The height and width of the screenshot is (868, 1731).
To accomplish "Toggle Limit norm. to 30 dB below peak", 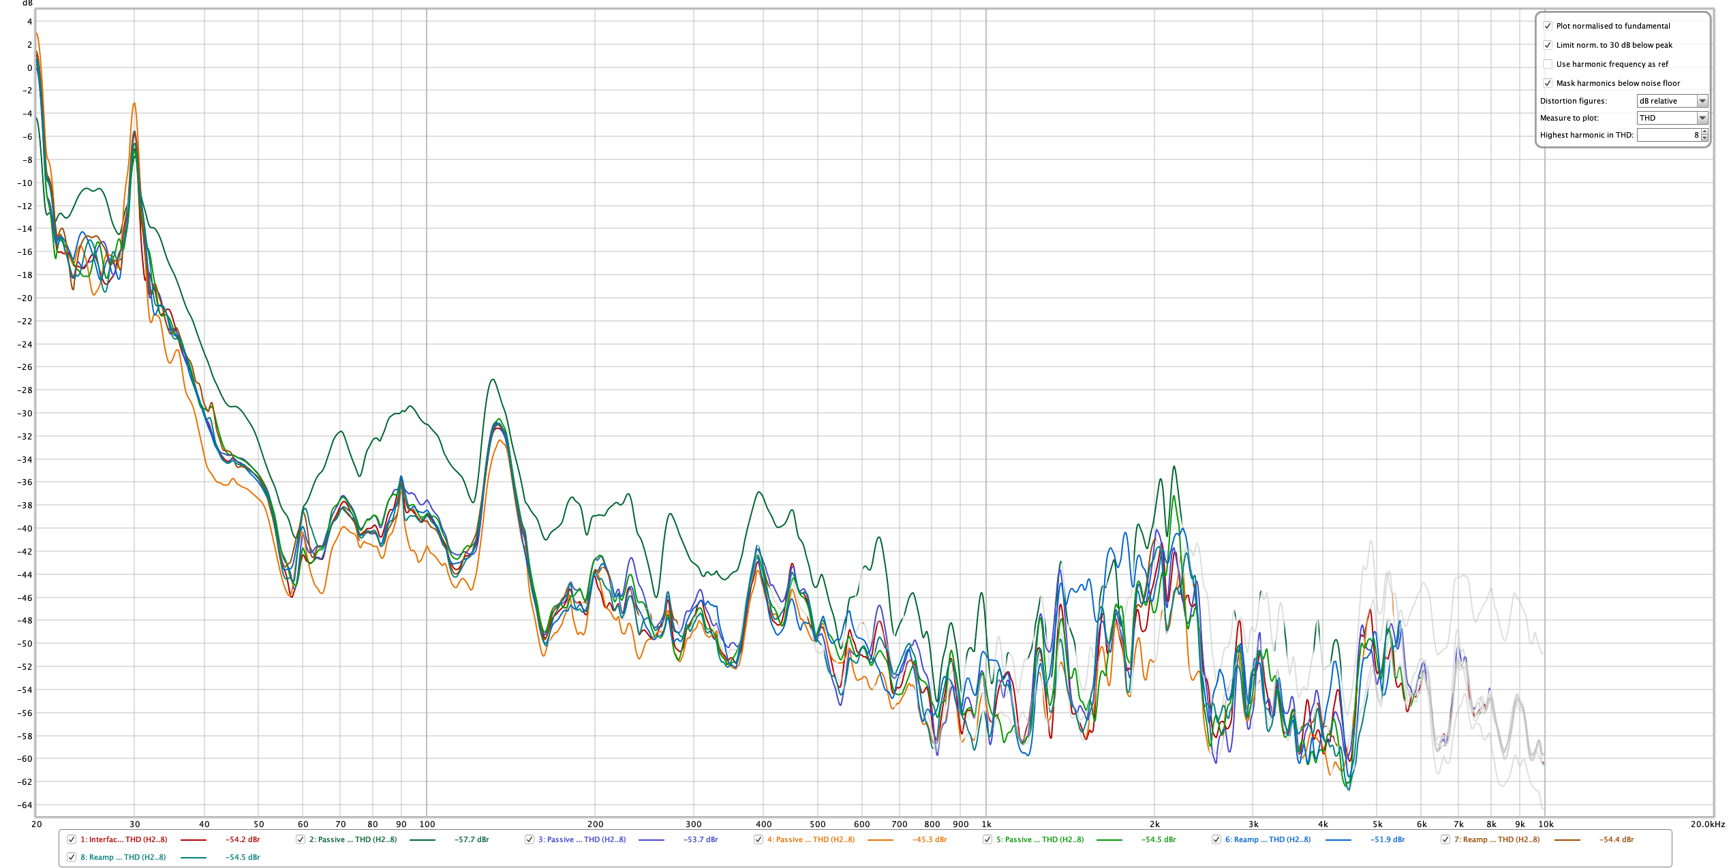I will click(1548, 45).
